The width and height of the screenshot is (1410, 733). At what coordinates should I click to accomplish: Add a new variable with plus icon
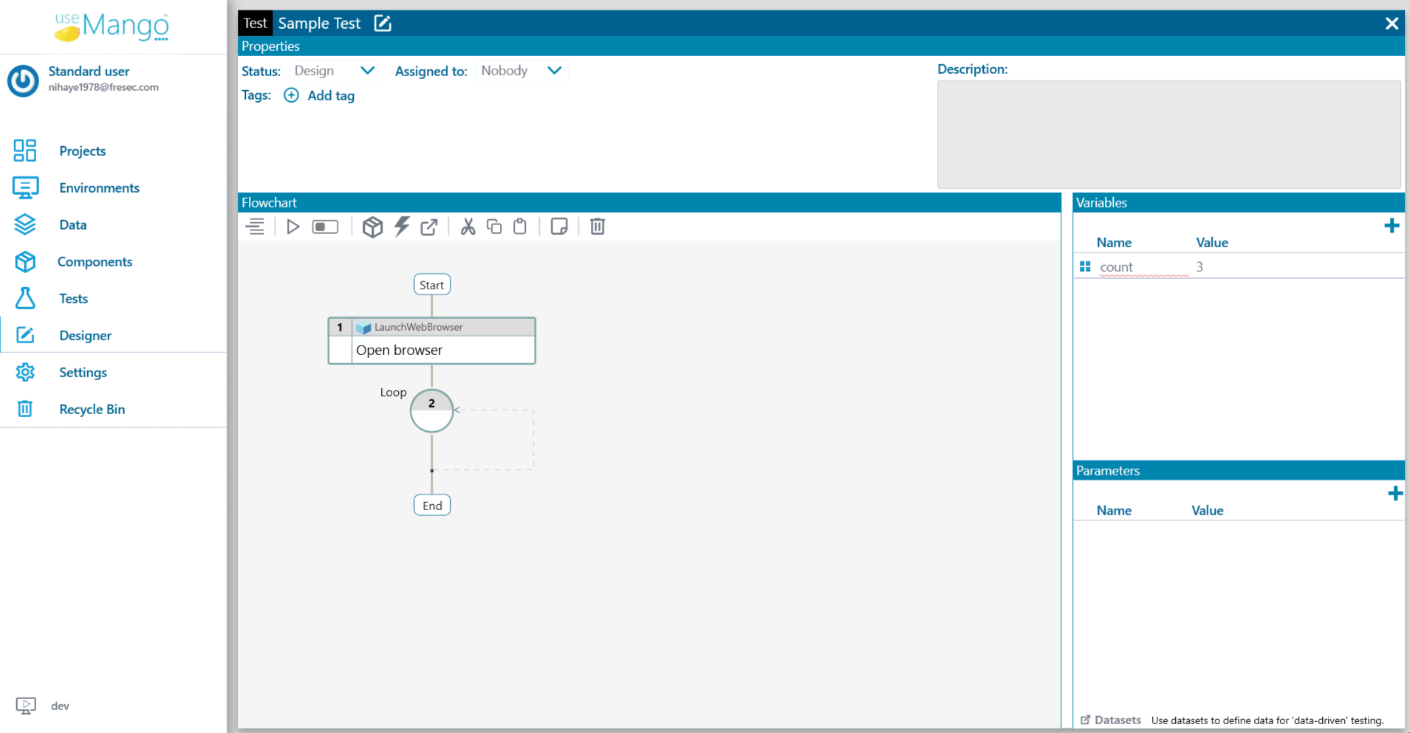point(1391,226)
